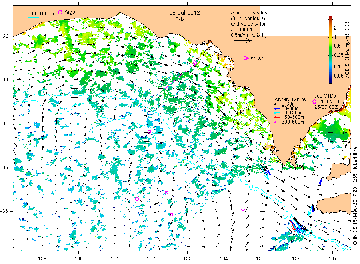Select the Argo float marker near 132.4E 35.6S

[167, 193]
